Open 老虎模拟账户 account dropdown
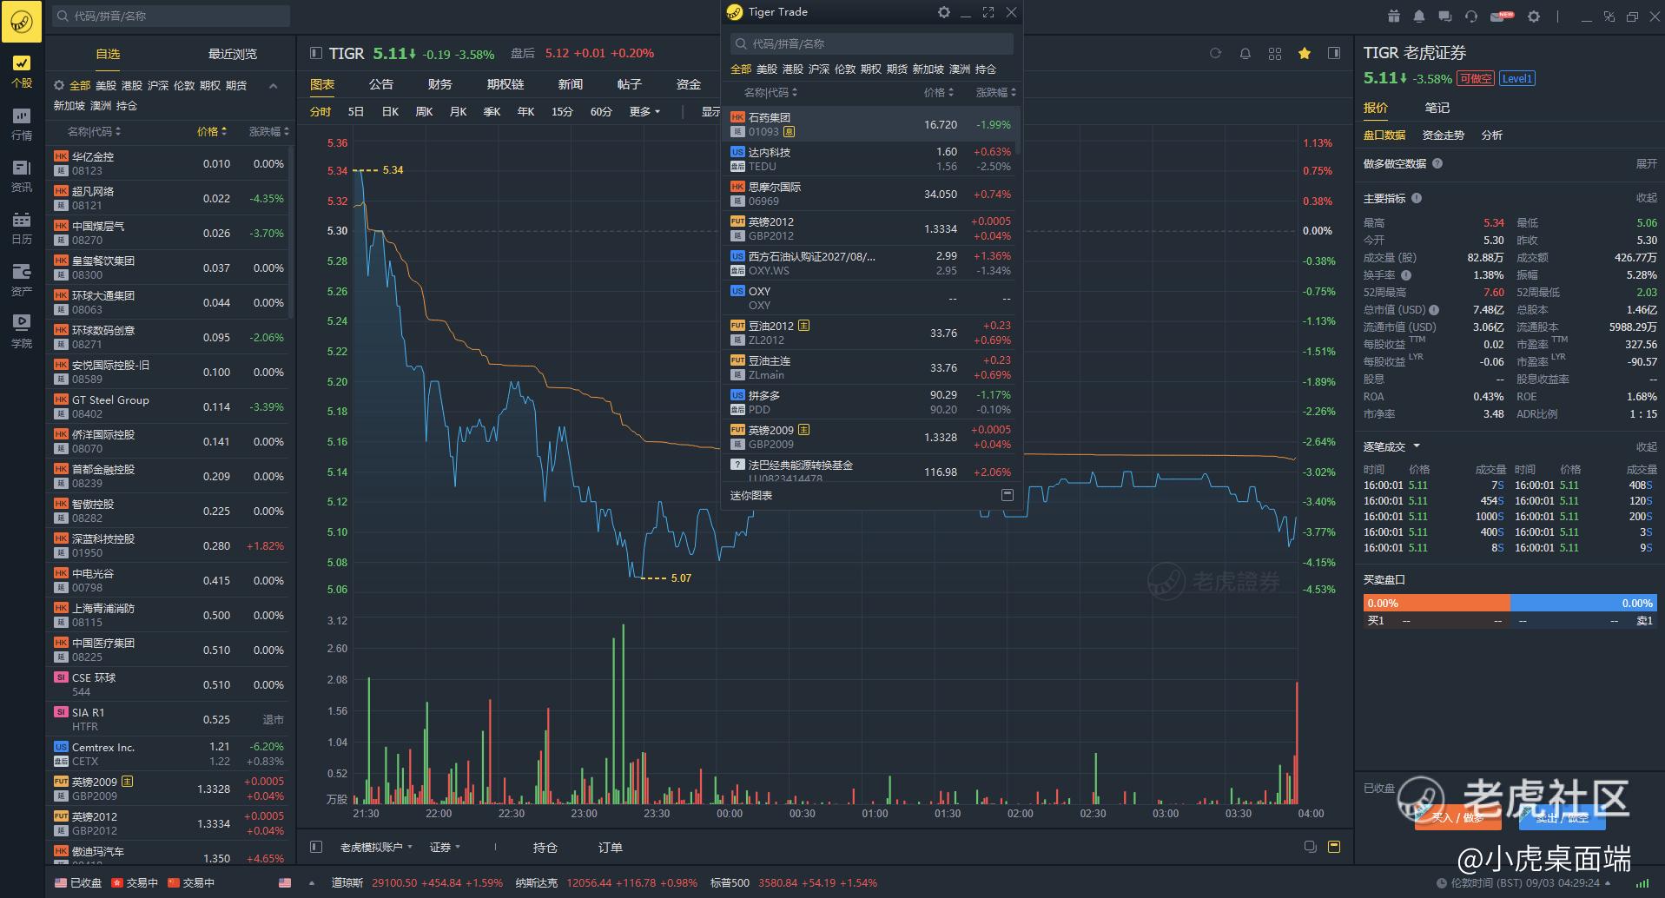Screen dimensions: 1665x898 click(376, 847)
